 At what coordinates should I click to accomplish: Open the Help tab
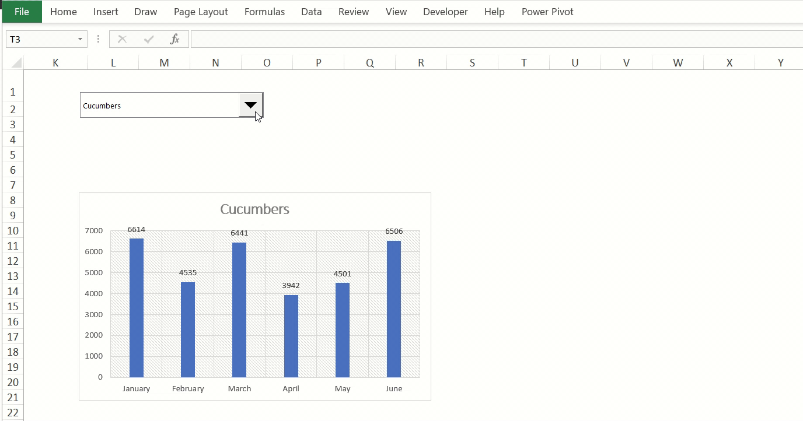click(x=494, y=12)
